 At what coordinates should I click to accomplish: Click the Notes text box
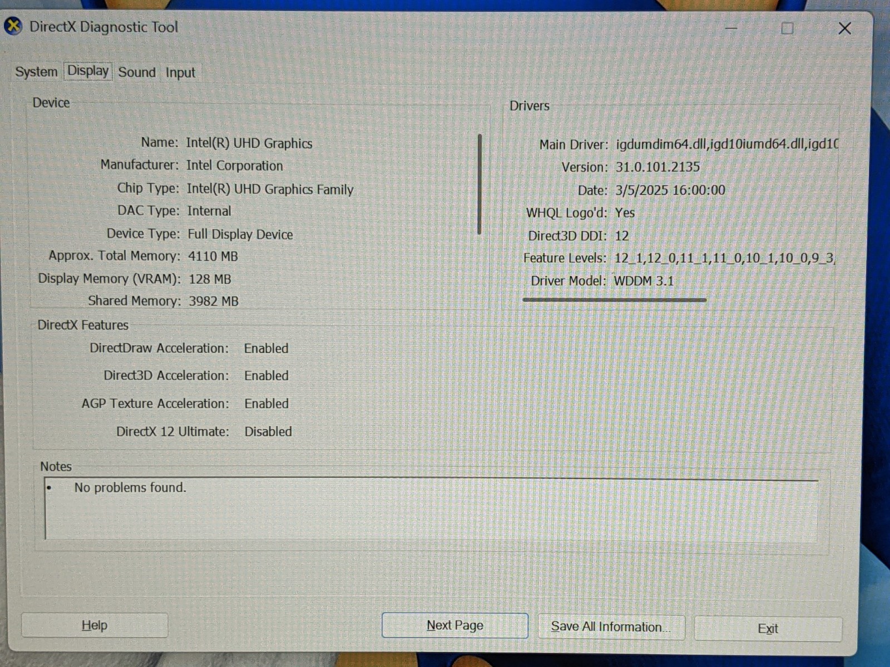(431, 509)
